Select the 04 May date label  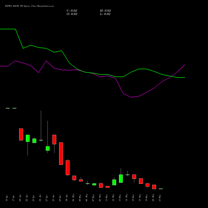point(73,198)
